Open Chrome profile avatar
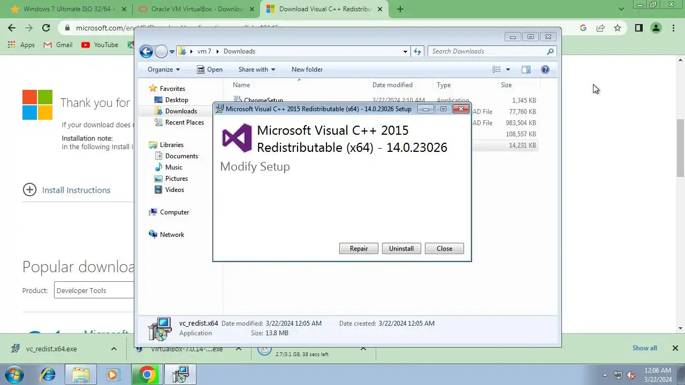This screenshot has width=685, height=385. tap(656, 28)
